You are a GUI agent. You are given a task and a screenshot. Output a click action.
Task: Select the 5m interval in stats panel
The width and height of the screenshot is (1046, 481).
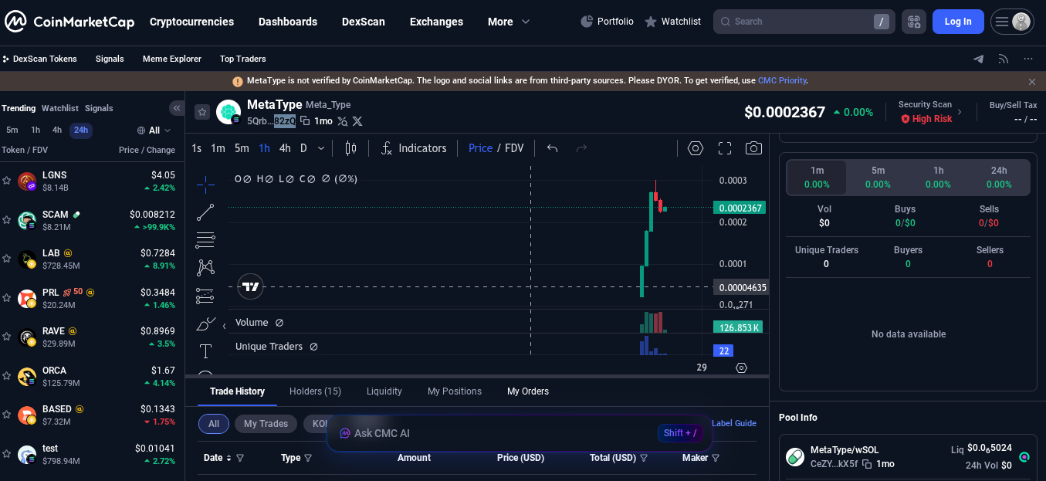[878, 177]
